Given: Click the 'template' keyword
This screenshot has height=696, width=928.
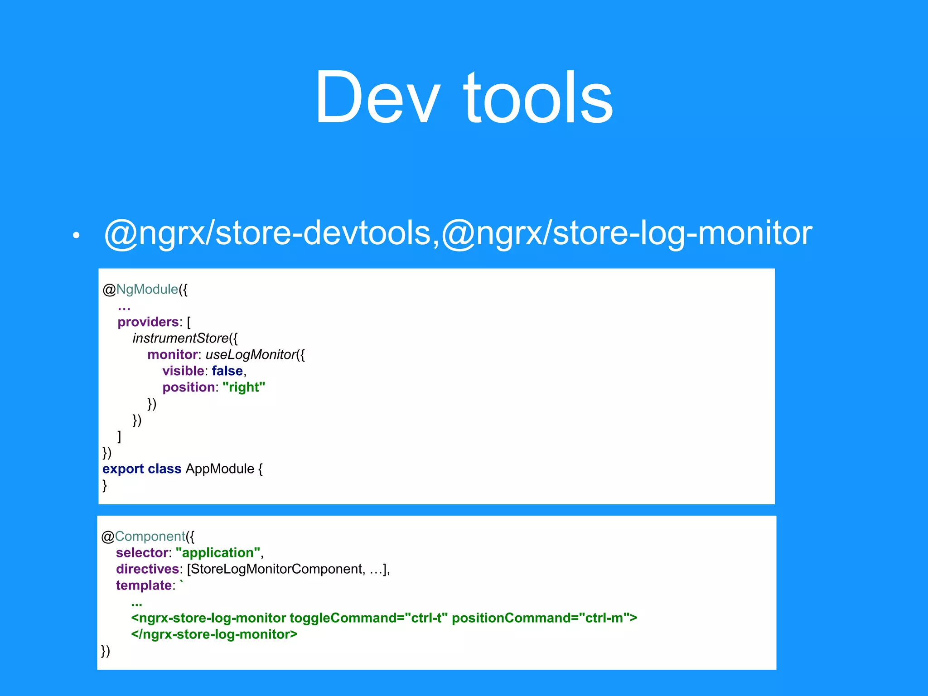Looking at the screenshot, I should click(x=143, y=585).
